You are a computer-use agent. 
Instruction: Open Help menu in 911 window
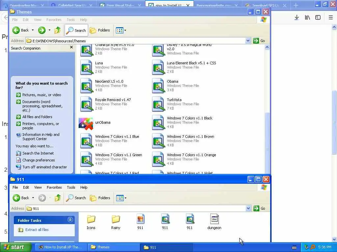point(84,187)
